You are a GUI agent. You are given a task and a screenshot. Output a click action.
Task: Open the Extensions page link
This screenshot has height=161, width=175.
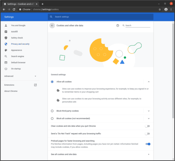click(9, 85)
